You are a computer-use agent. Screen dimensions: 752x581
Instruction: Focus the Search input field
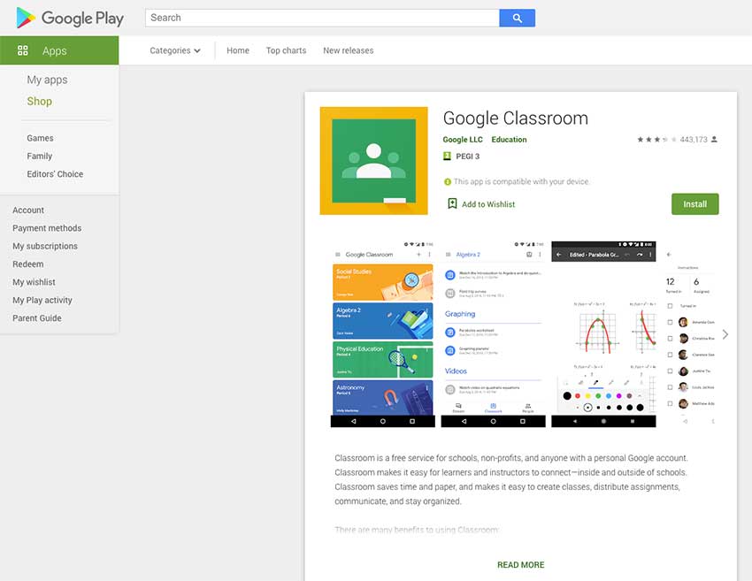pos(322,18)
